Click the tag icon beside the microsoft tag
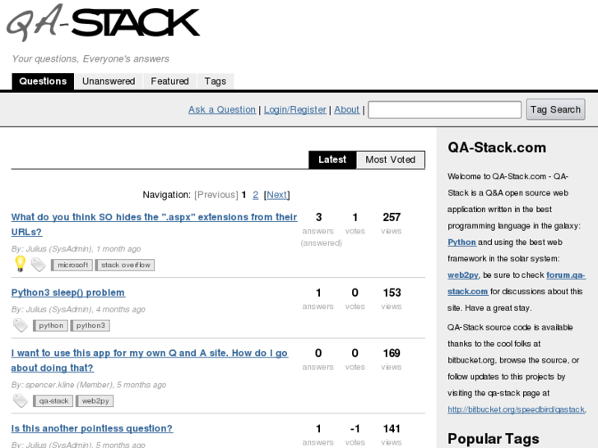The height and width of the screenshot is (448, 598). 38,264
